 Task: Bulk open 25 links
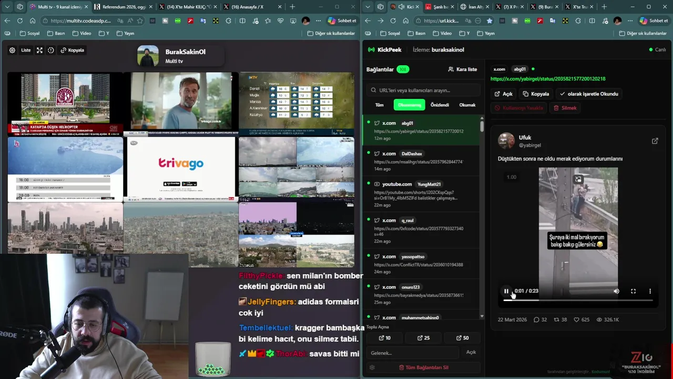pyautogui.click(x=424, y=338)
